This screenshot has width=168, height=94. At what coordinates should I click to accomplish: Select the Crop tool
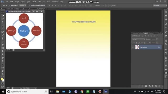click(x=3, y=25)
